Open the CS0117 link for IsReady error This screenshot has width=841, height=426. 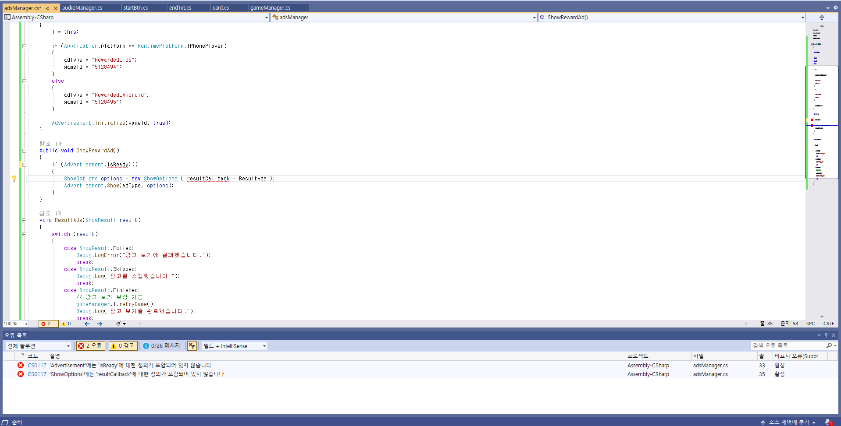point(37,366)
